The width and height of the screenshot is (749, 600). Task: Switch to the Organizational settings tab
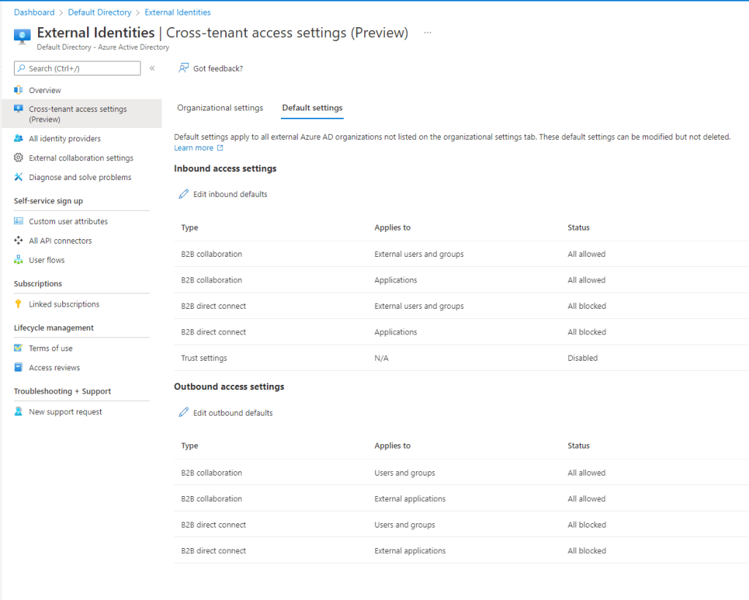(x=220, y=108)
